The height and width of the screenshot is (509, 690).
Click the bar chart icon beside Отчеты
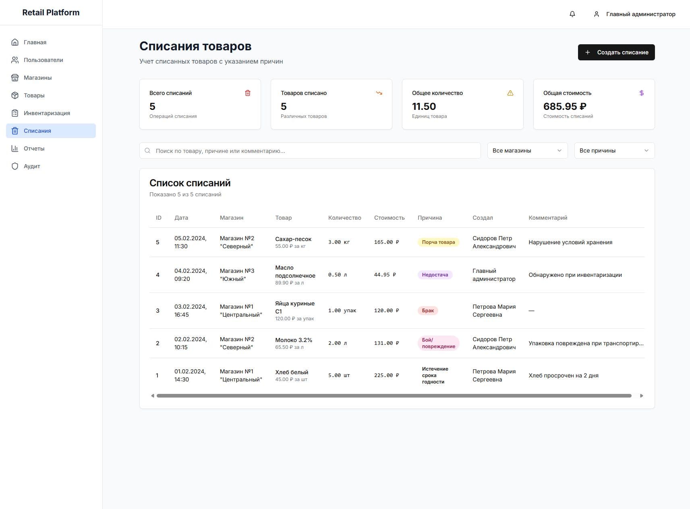[15, 148]
